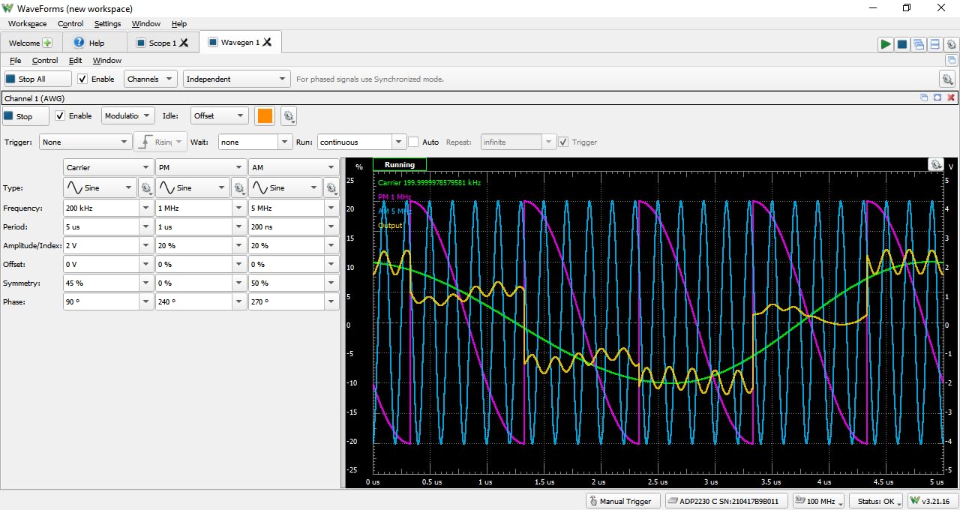Click the ADP2230 device serial button
This screenshot has height=510, width=960.
coord(727,501)
